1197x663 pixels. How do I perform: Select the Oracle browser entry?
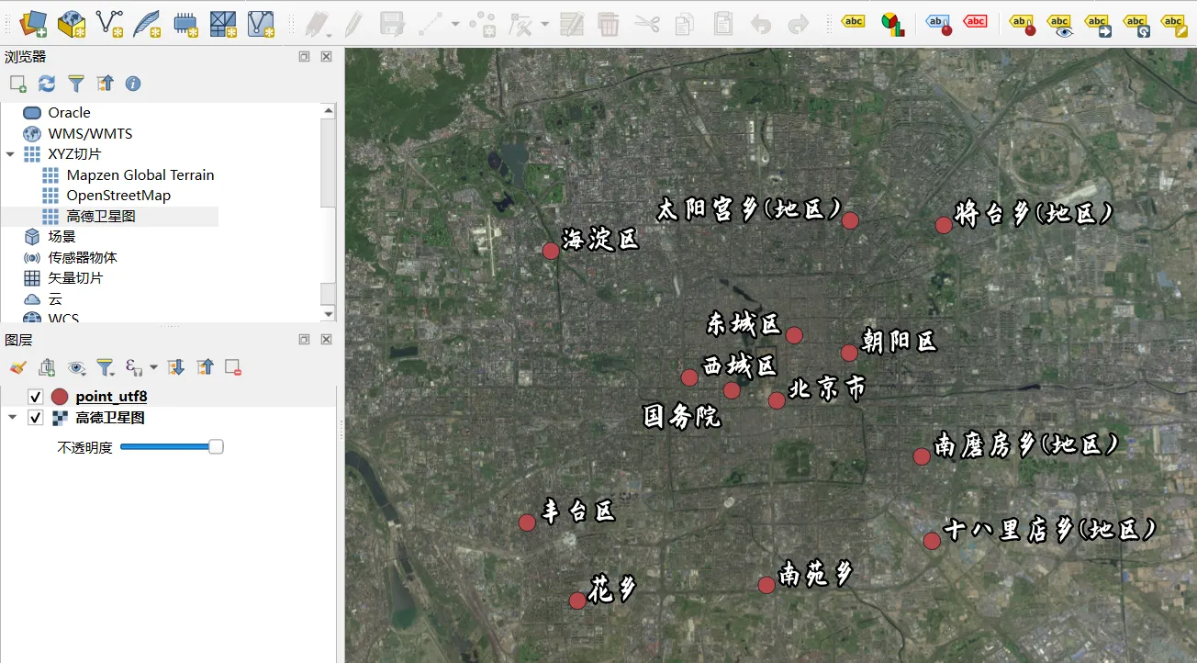(69, 113)
